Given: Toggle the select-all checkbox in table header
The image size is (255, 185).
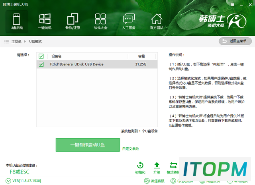Looking at the screenshot, I should coord(41,56).
